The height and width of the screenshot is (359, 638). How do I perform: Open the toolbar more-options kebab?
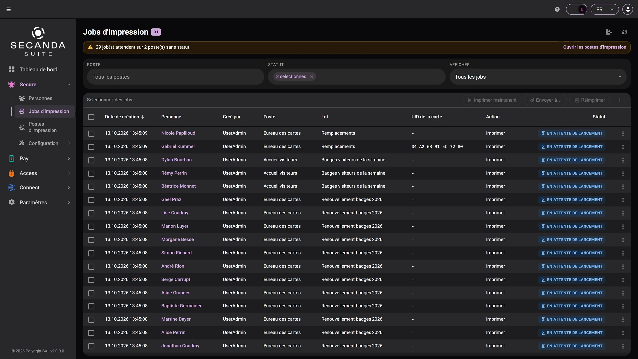[620, 100]
